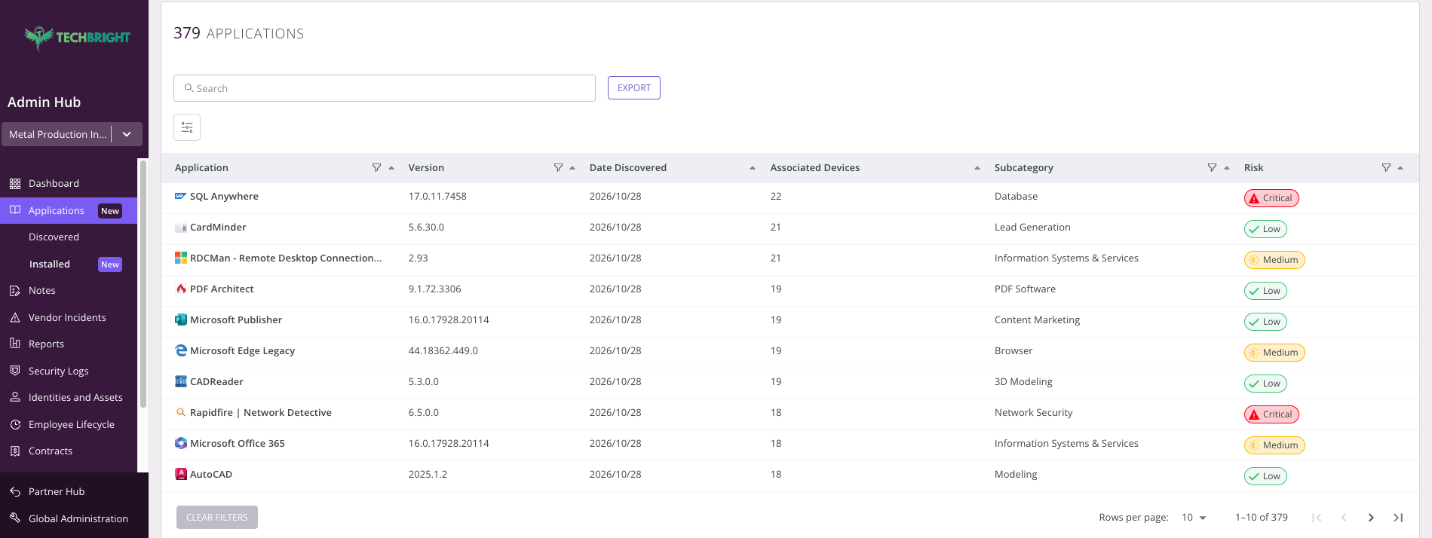Screen dimensions: 1432x538
Task: Sort Subcategory column with its arrow
Action: pos(1227,168)
